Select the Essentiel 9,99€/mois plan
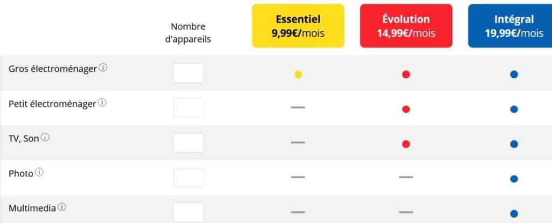The image size is (552, 223). tap(298, 26)
